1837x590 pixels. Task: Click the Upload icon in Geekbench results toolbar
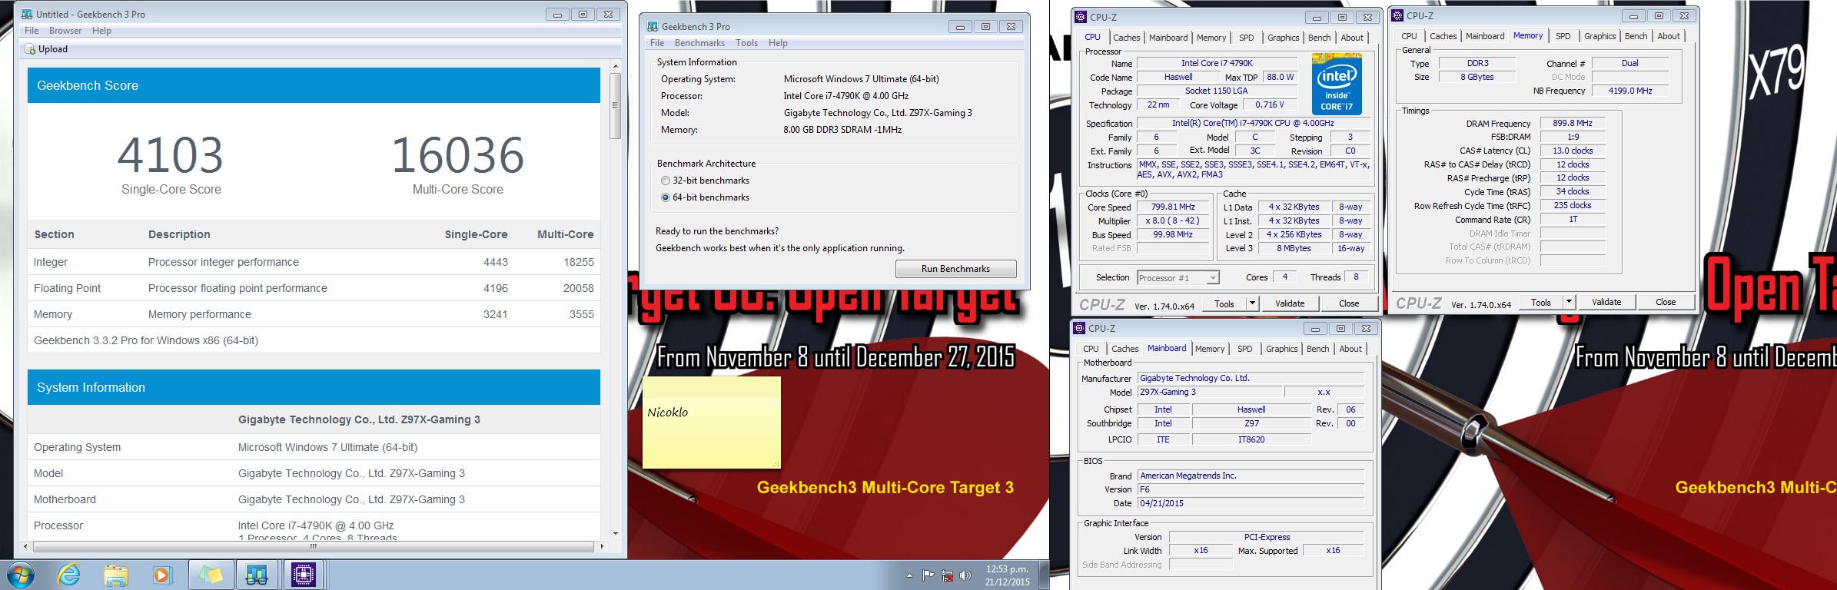(x=30, y=49)
